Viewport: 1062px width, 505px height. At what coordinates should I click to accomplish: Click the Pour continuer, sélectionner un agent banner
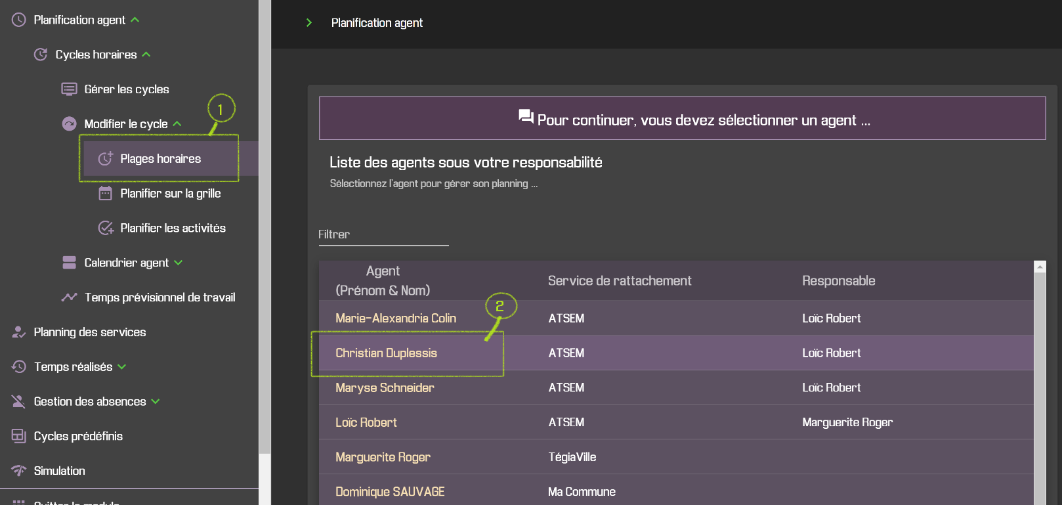683,118
